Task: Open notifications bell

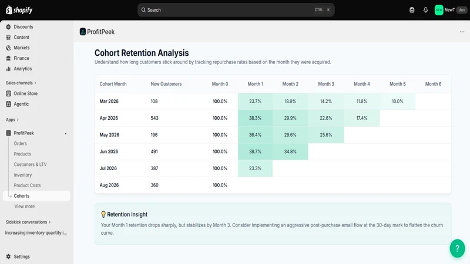Action: [x=425, y=10]
